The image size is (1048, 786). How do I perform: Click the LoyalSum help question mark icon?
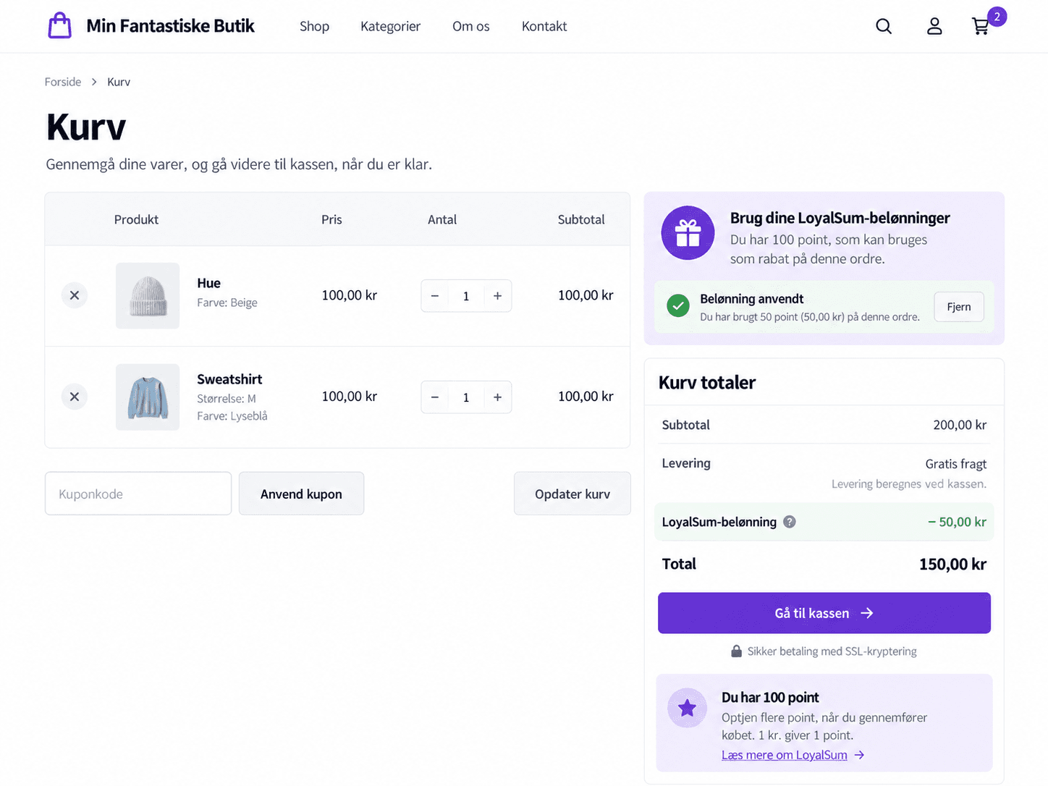pyautogui.click(x=790, y=522)
